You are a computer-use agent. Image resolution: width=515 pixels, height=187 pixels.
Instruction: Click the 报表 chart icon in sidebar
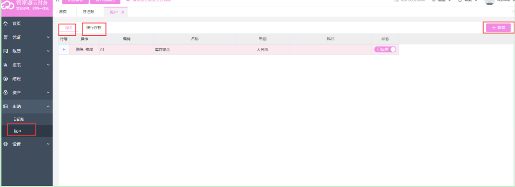click(5, 65)
